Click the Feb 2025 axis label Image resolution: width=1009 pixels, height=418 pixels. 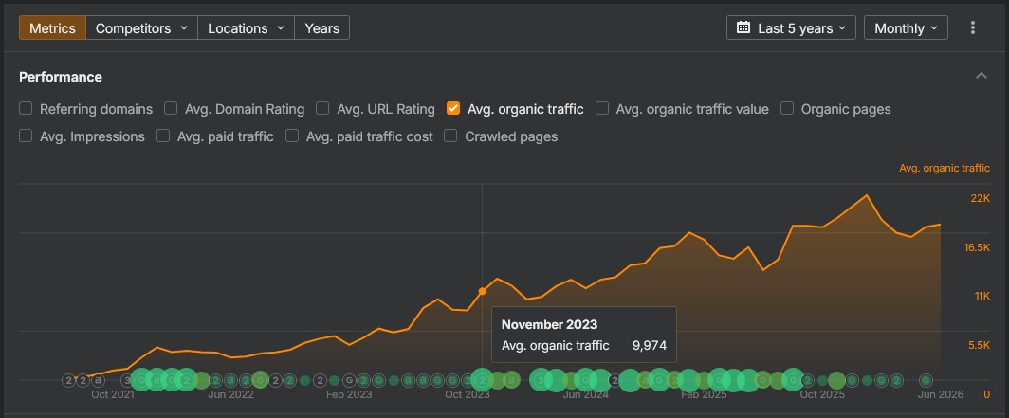click(x=704, y=394)
